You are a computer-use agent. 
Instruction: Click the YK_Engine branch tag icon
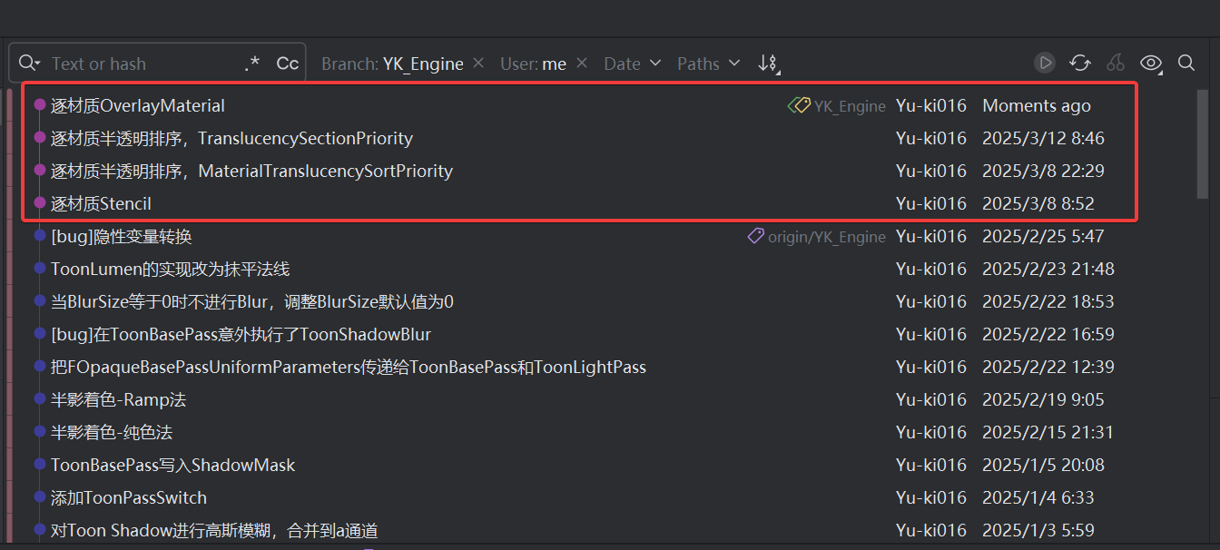click(x=798, y=105)
